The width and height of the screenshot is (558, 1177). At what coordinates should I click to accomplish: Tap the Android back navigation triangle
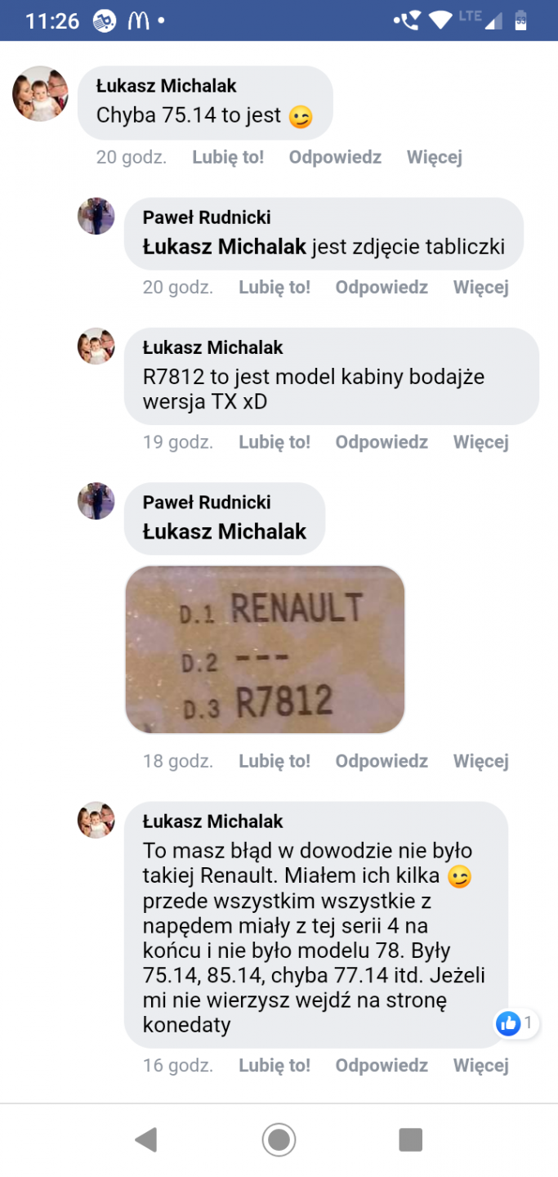point(146,1139)
